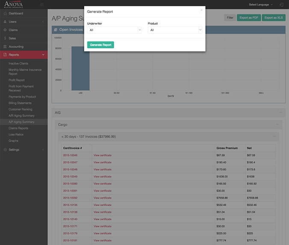289x245 pixels.
Task: Click View certificate for invoice 2015-10080
Action: 103,183
